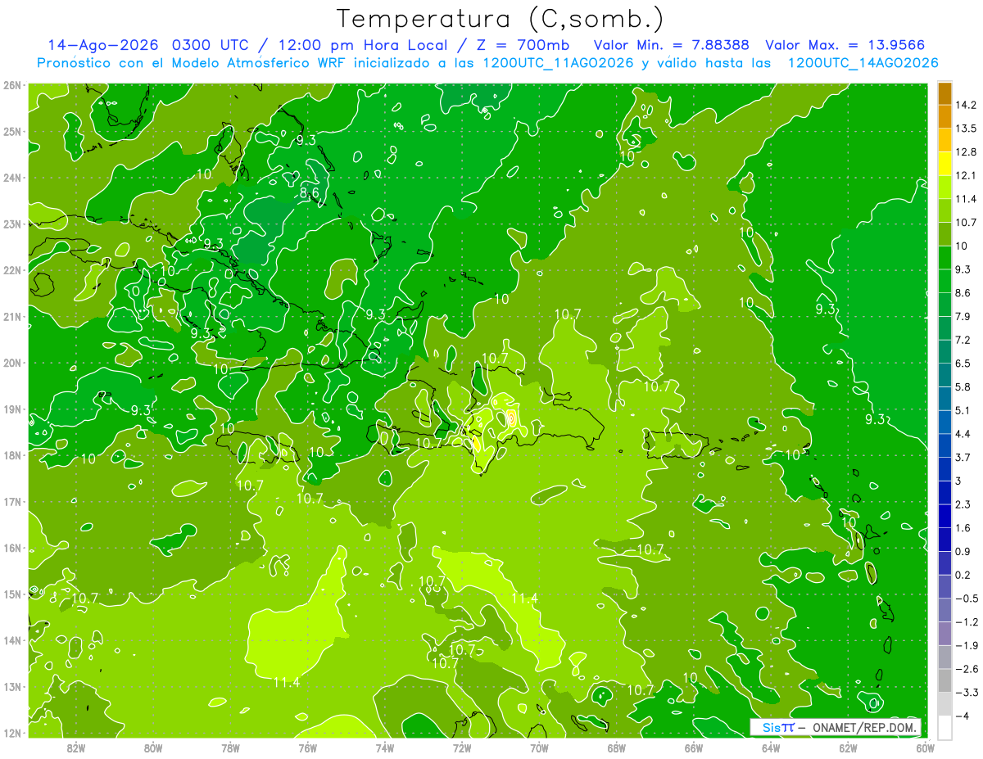Click the "0.9" colorbar tick label
The image size is (983, 759).
pyautogui.click(x=963, y=551)
